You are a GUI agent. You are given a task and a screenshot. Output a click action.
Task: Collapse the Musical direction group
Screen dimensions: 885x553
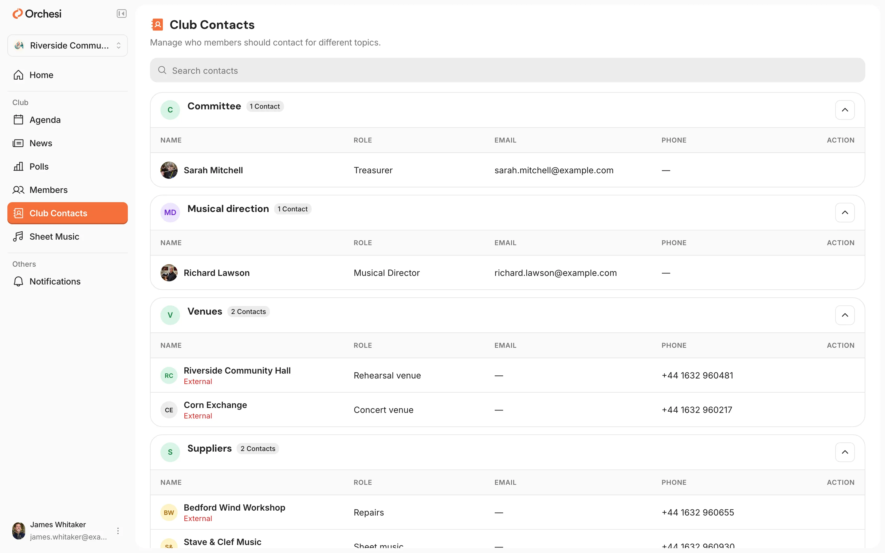click(x=845, y=213)
